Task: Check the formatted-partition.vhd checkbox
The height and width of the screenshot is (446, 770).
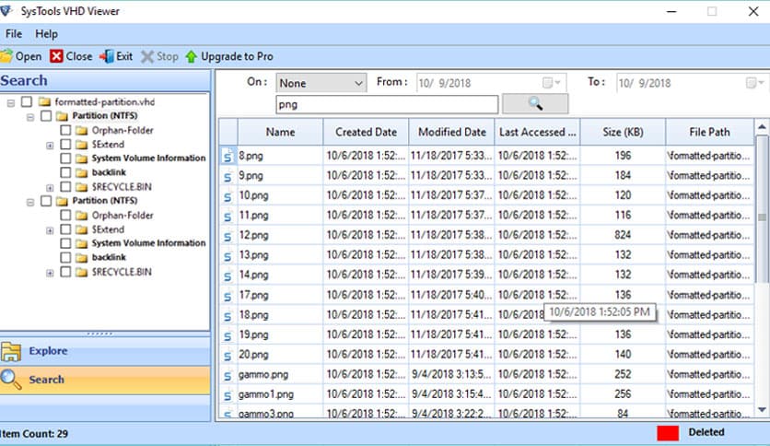Action: [27, 101]
